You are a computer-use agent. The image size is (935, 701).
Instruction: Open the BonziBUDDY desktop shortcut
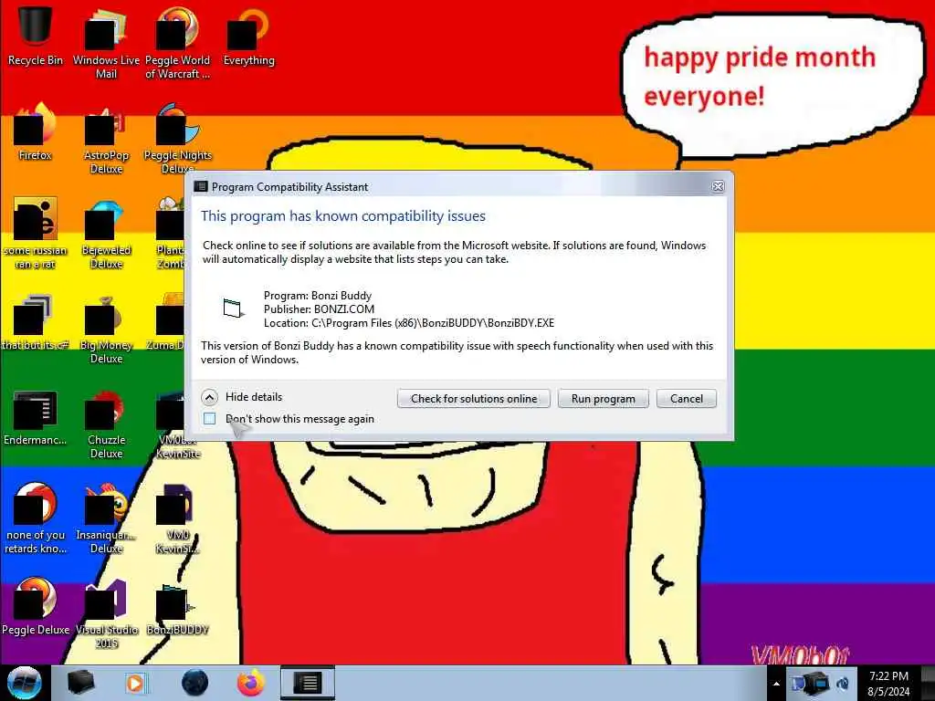pos(177,608)
